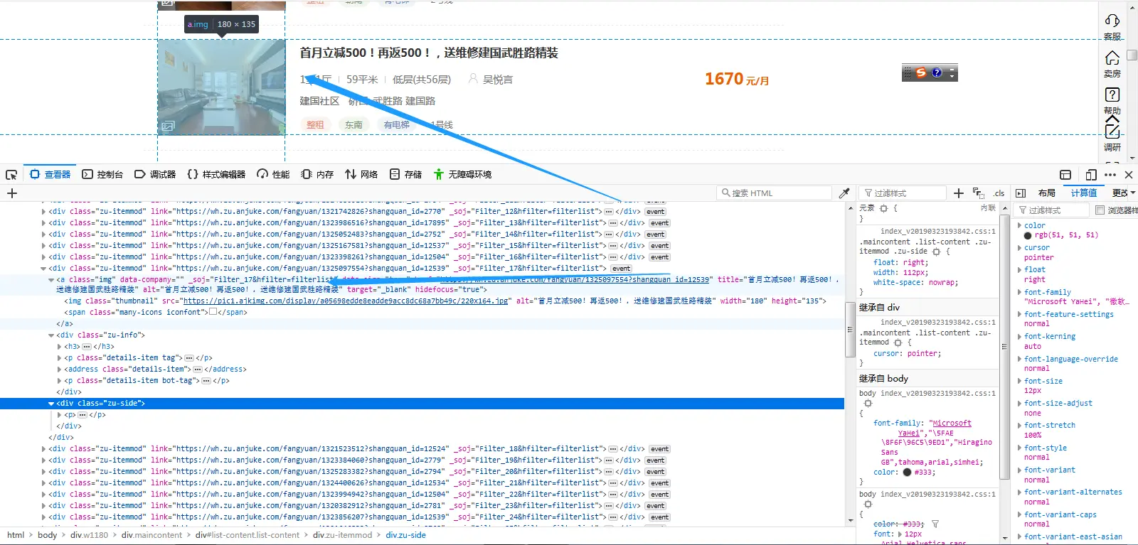Click the filter icon beside struck color:#333

click(x=935, y=524)
